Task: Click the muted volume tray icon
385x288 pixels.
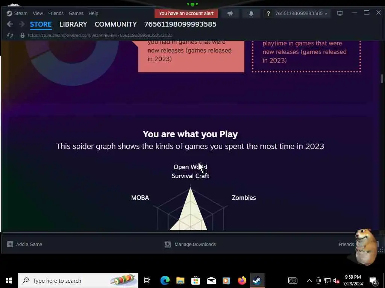Action: 336,280
